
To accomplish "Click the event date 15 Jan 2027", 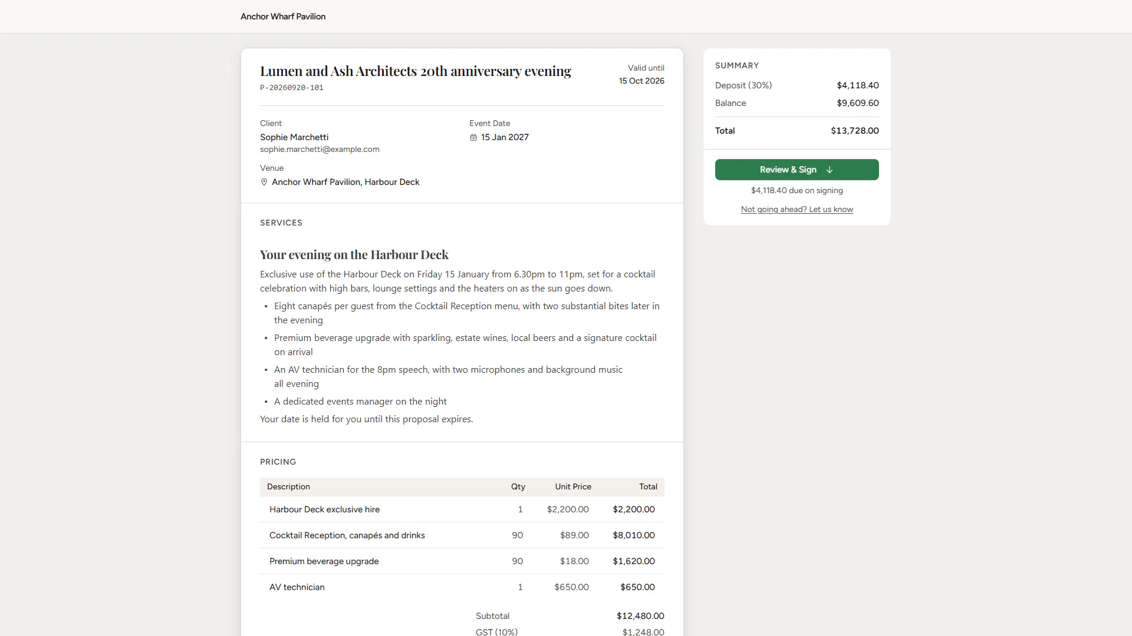I will (x=505, y=137).
